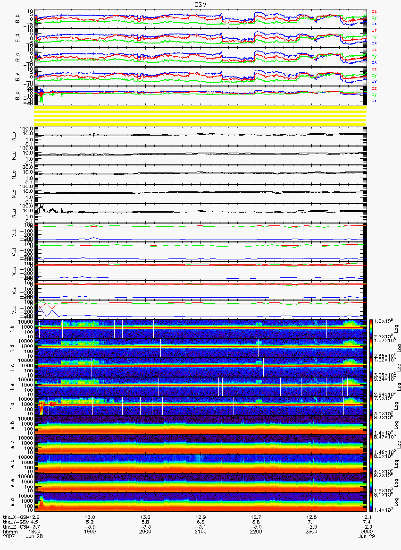
Task: Click the N_d density panel label
Action: 14,155
